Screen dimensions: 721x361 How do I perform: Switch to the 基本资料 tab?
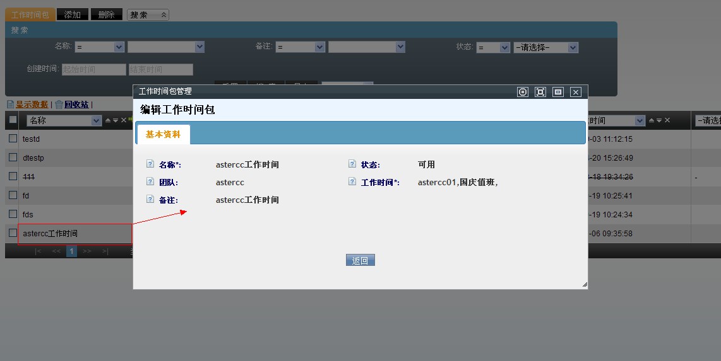click(x=163, y=134)
